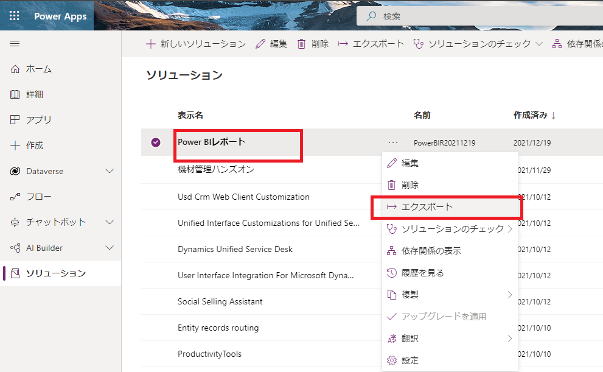Choose 設定 in the context menu
This screenshot has width=603, height=372.
pos(450,360)
